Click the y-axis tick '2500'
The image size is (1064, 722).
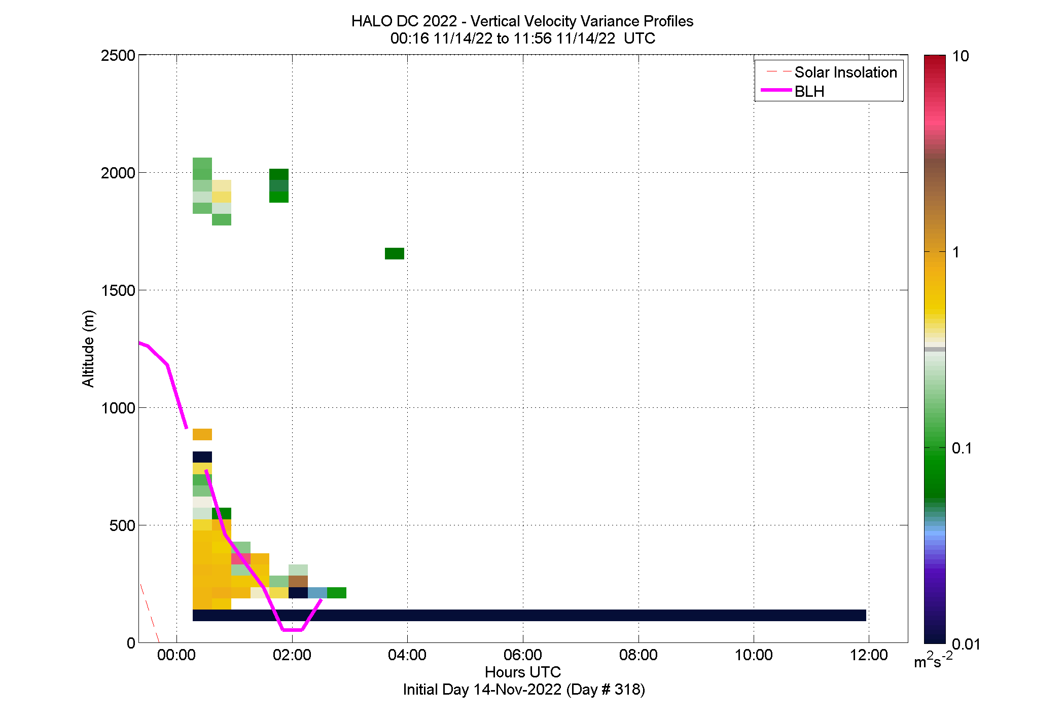click(x=118, y=55)
